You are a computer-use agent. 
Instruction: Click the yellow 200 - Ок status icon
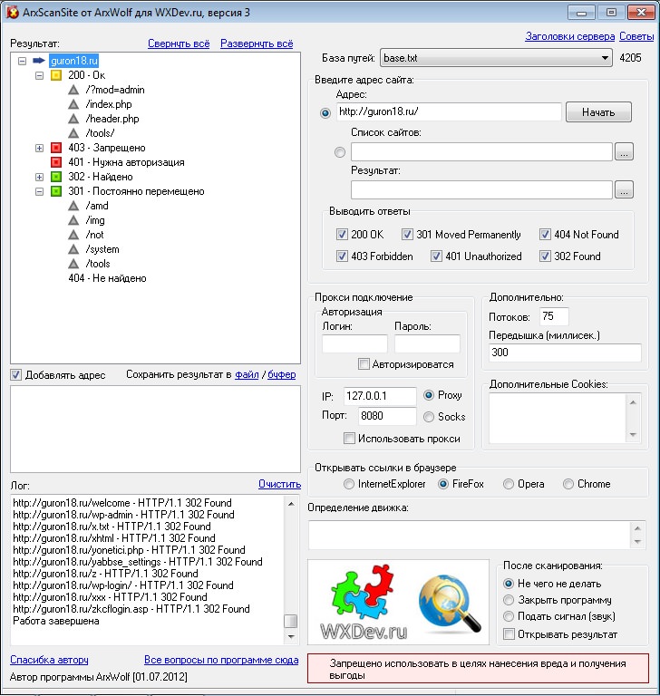[x=56, y=75]
